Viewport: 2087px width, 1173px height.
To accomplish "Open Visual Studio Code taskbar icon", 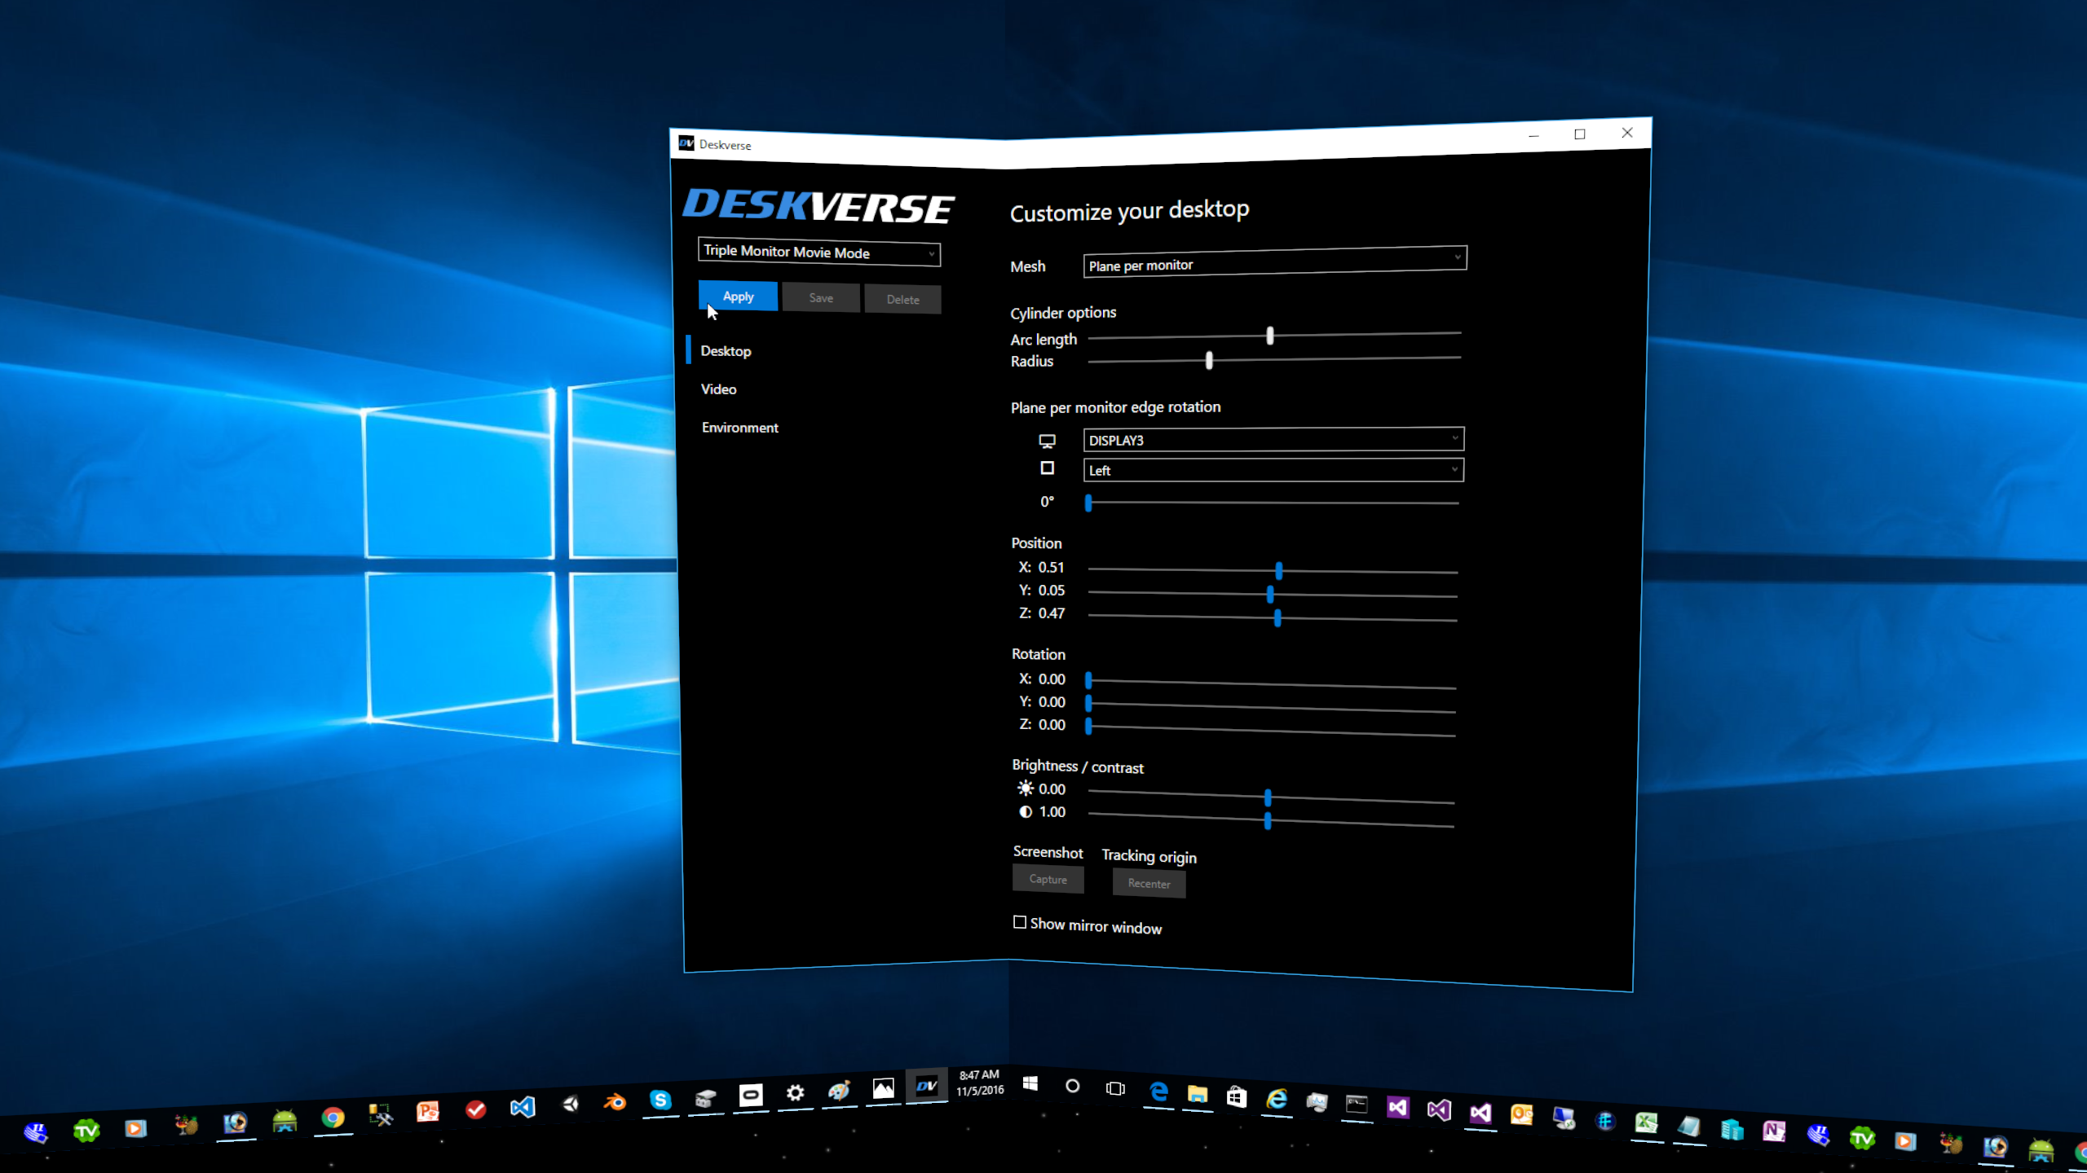I will [523, 1107].
